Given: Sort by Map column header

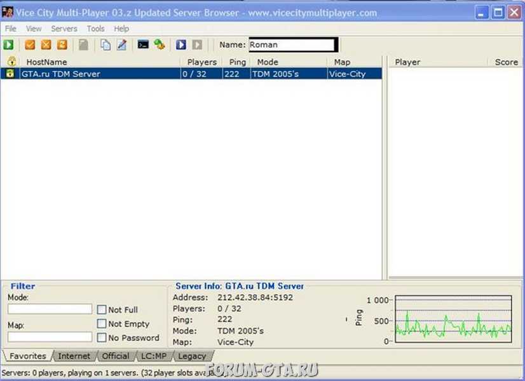Looking at the screenshot, I should pos(354,62).
